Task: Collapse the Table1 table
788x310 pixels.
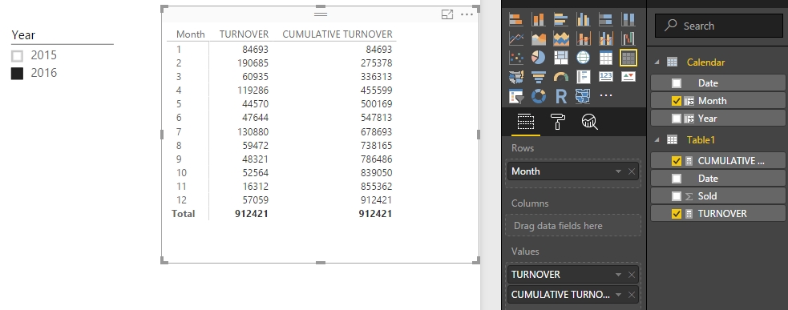Action: point(657,139)
